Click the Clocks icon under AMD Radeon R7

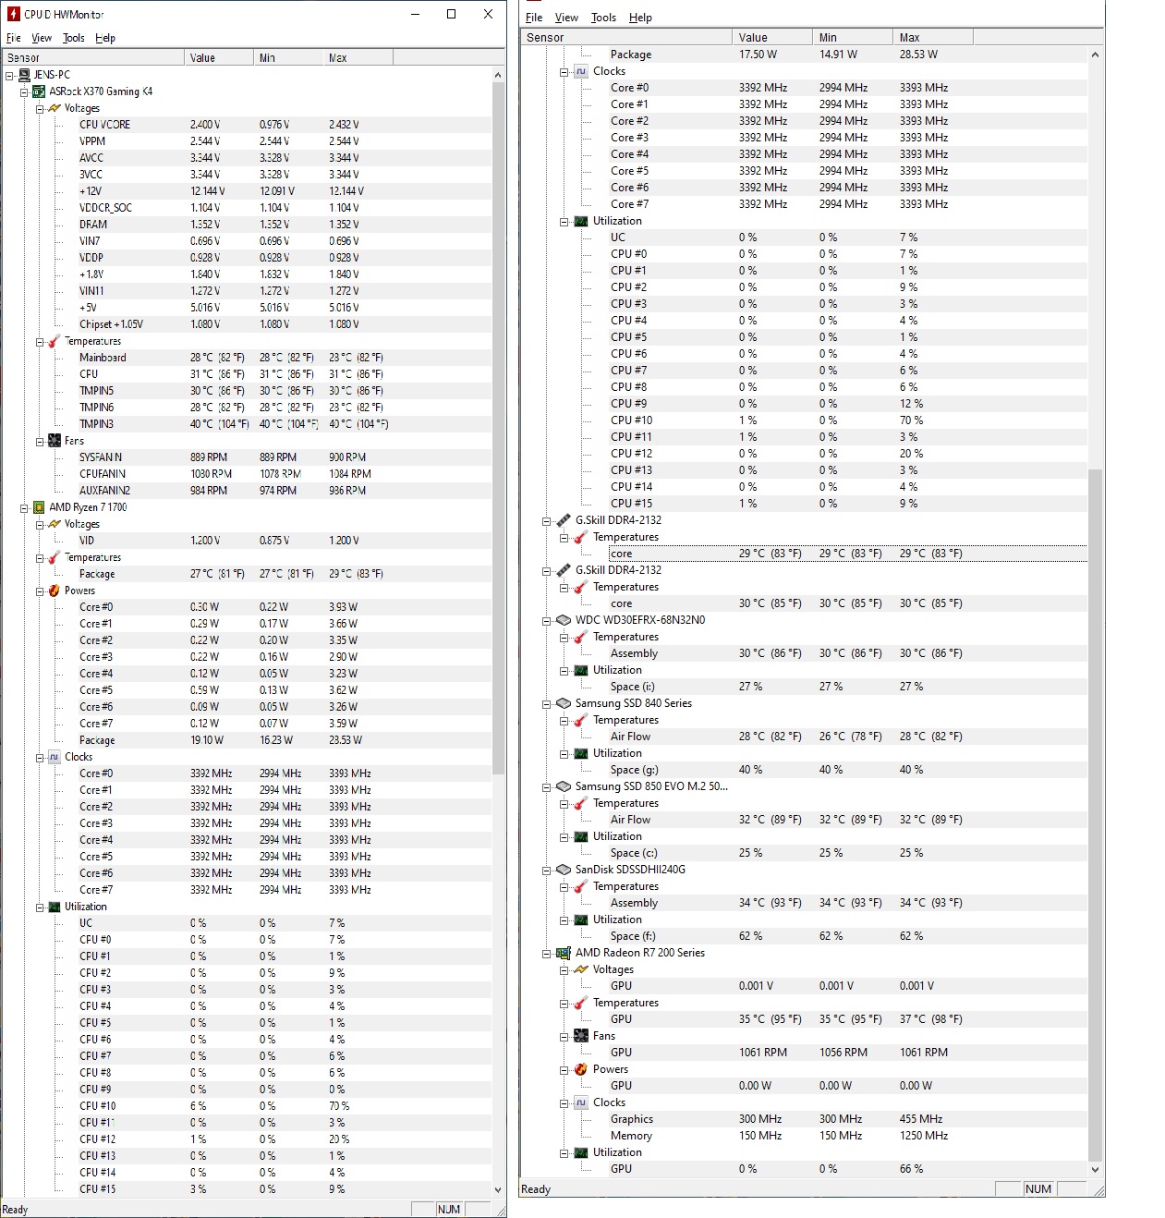pyautogui.click(x=581, y=1102)
